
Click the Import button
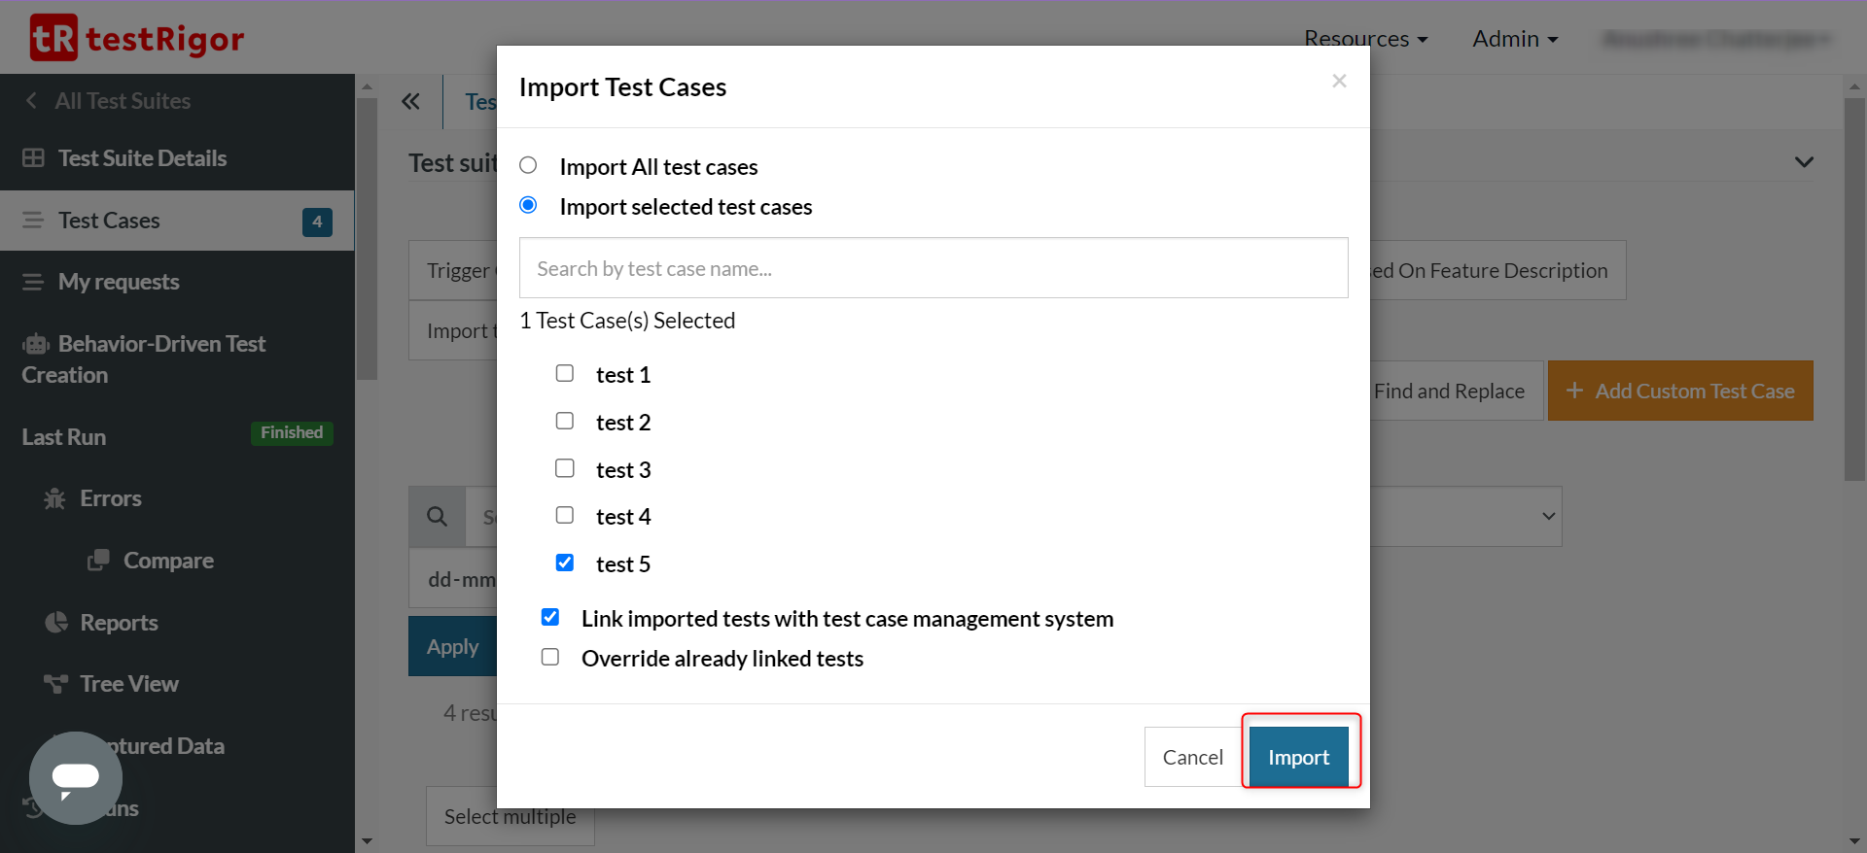(x=1298, y=757)
